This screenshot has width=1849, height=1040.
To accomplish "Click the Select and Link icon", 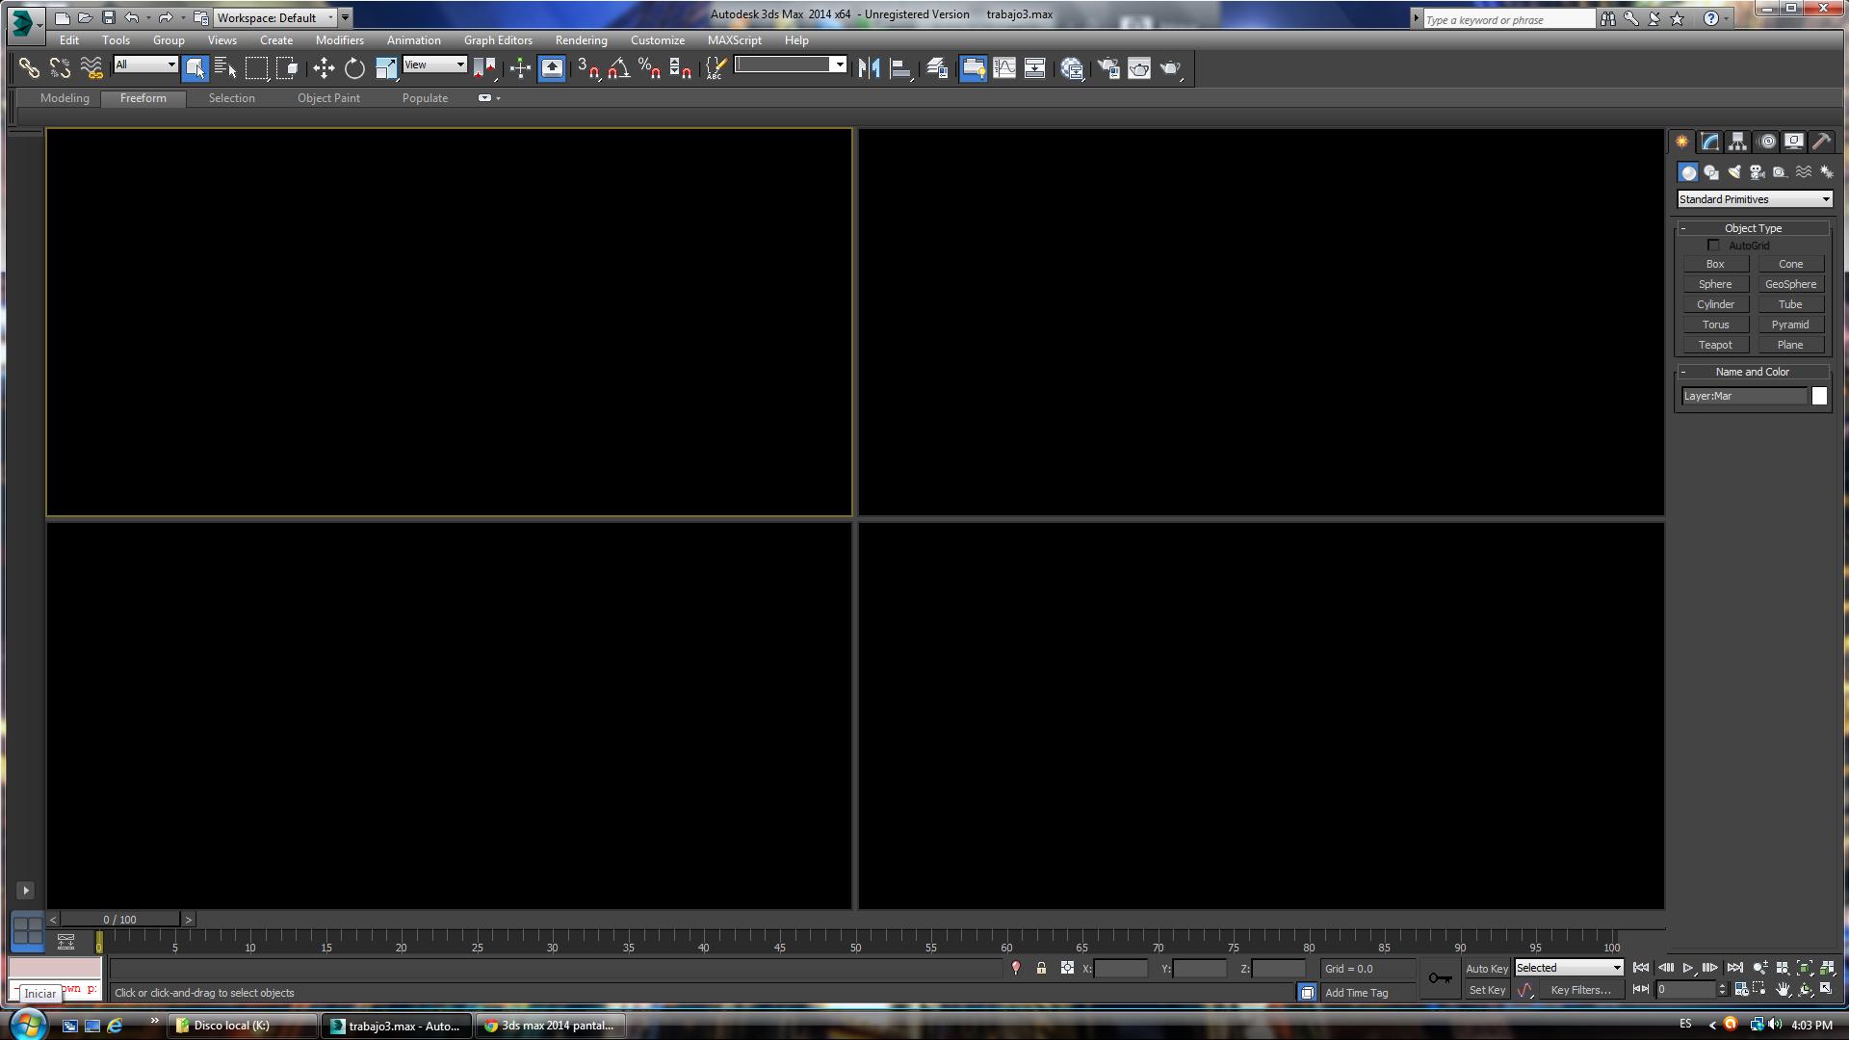I will pyautogui.click(x=29, y=68).
